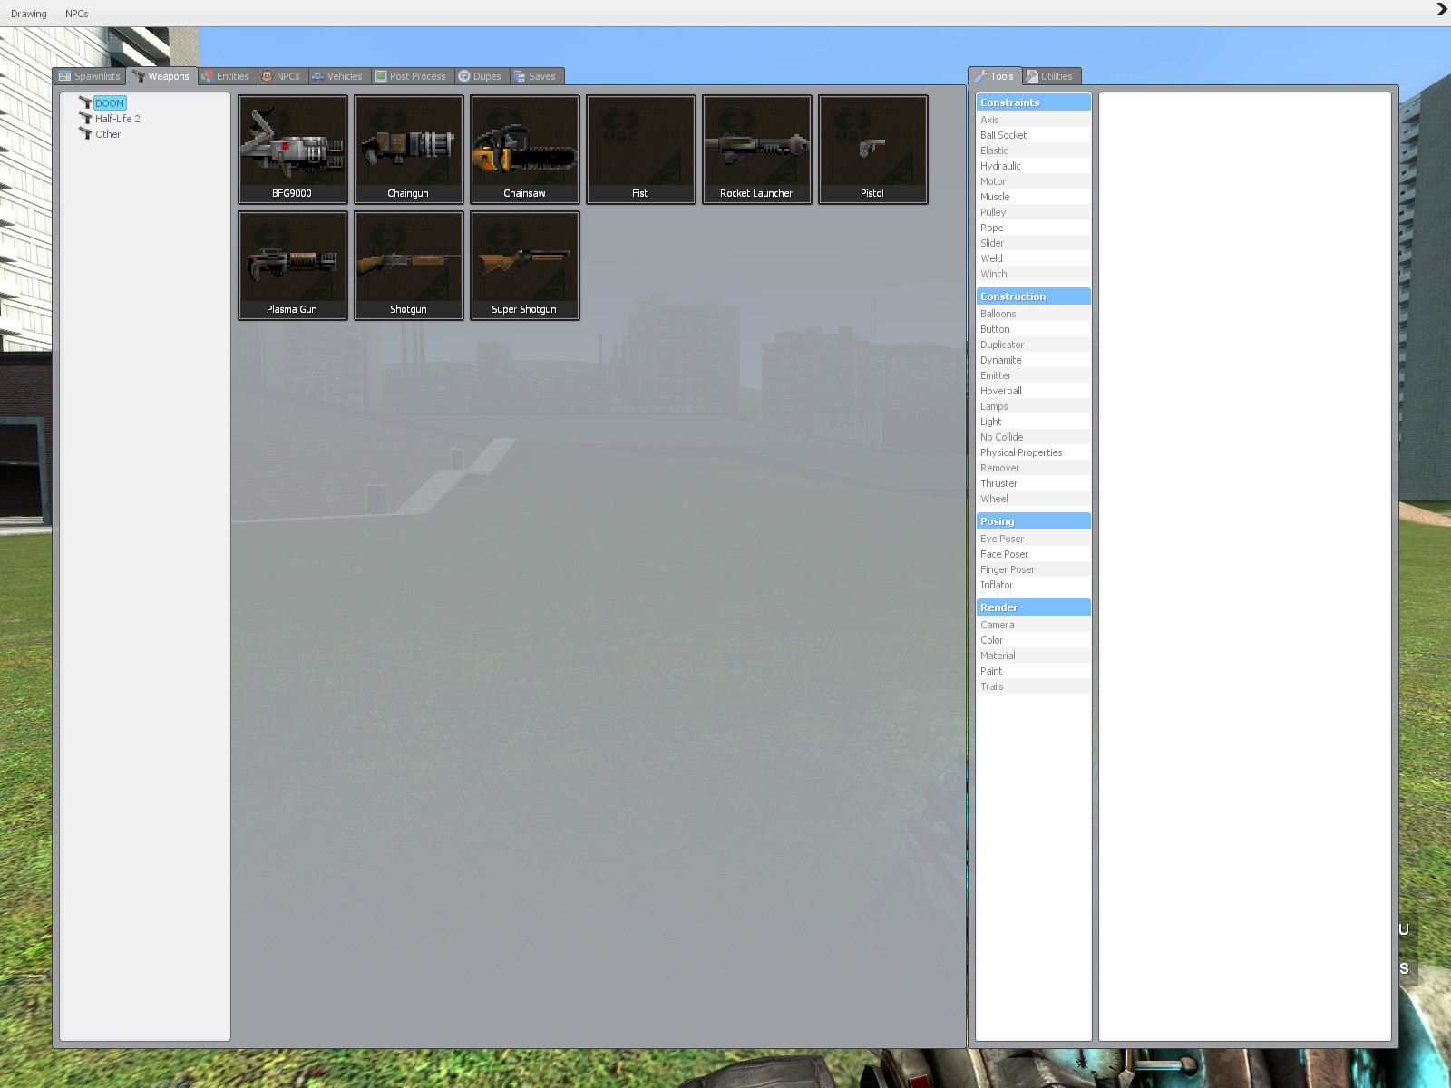The width and height of the screenshot is (1451, 1088).
Task: Switch to the Tools tab
Action: click(995, 76)
